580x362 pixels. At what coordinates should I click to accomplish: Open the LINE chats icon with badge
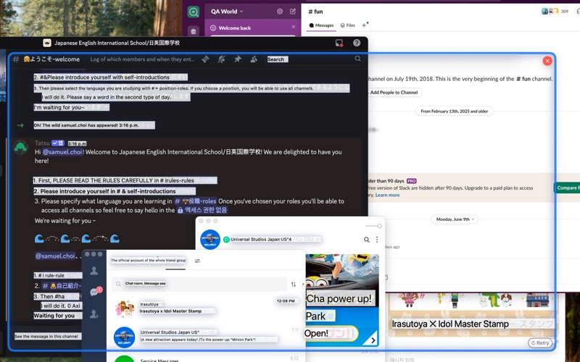(94, 292)
